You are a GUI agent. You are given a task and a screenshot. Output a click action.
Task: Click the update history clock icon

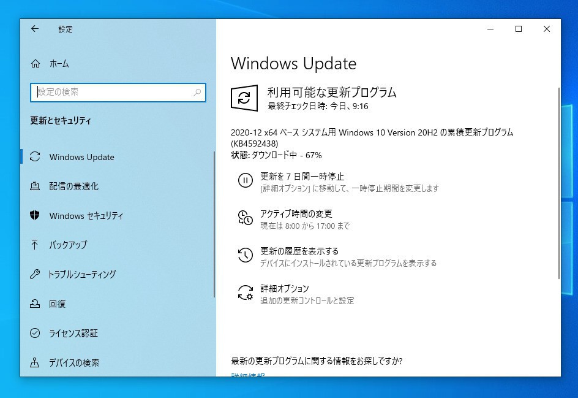246,254
